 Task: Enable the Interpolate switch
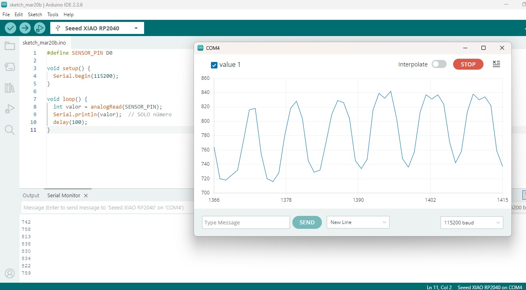click(x=439, y=64)
